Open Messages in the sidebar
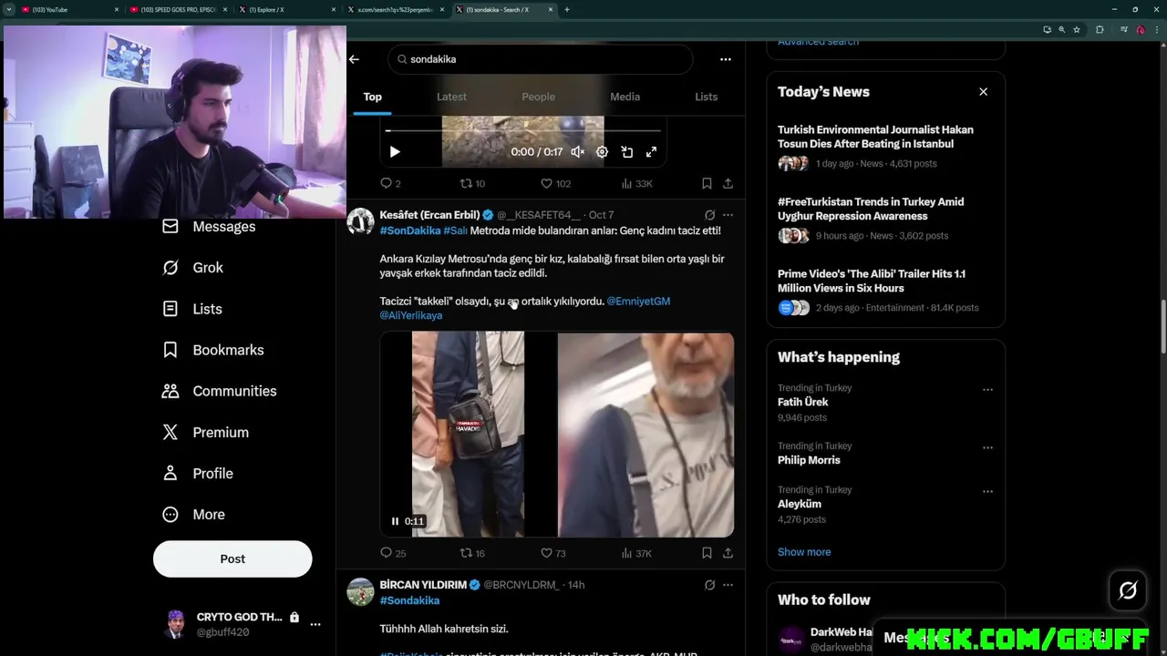1167x656 pixels. pos(210,227)
